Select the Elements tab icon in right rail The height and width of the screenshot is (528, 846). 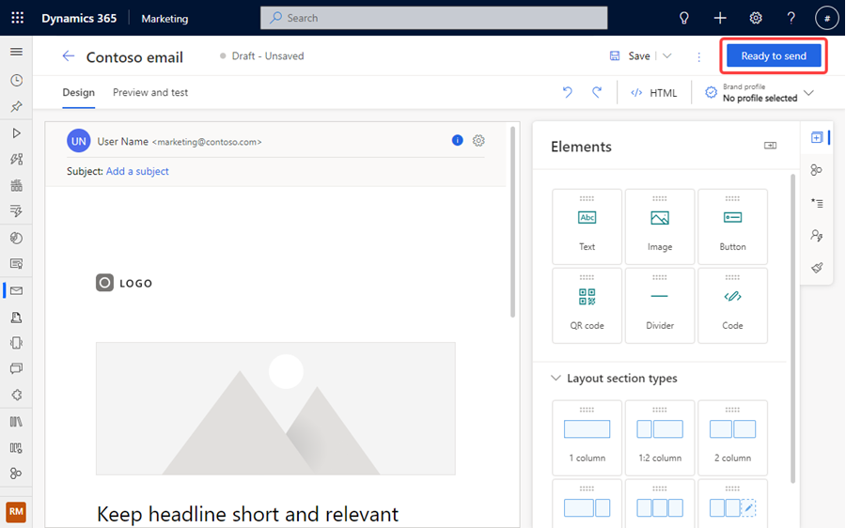pos(817,137)
